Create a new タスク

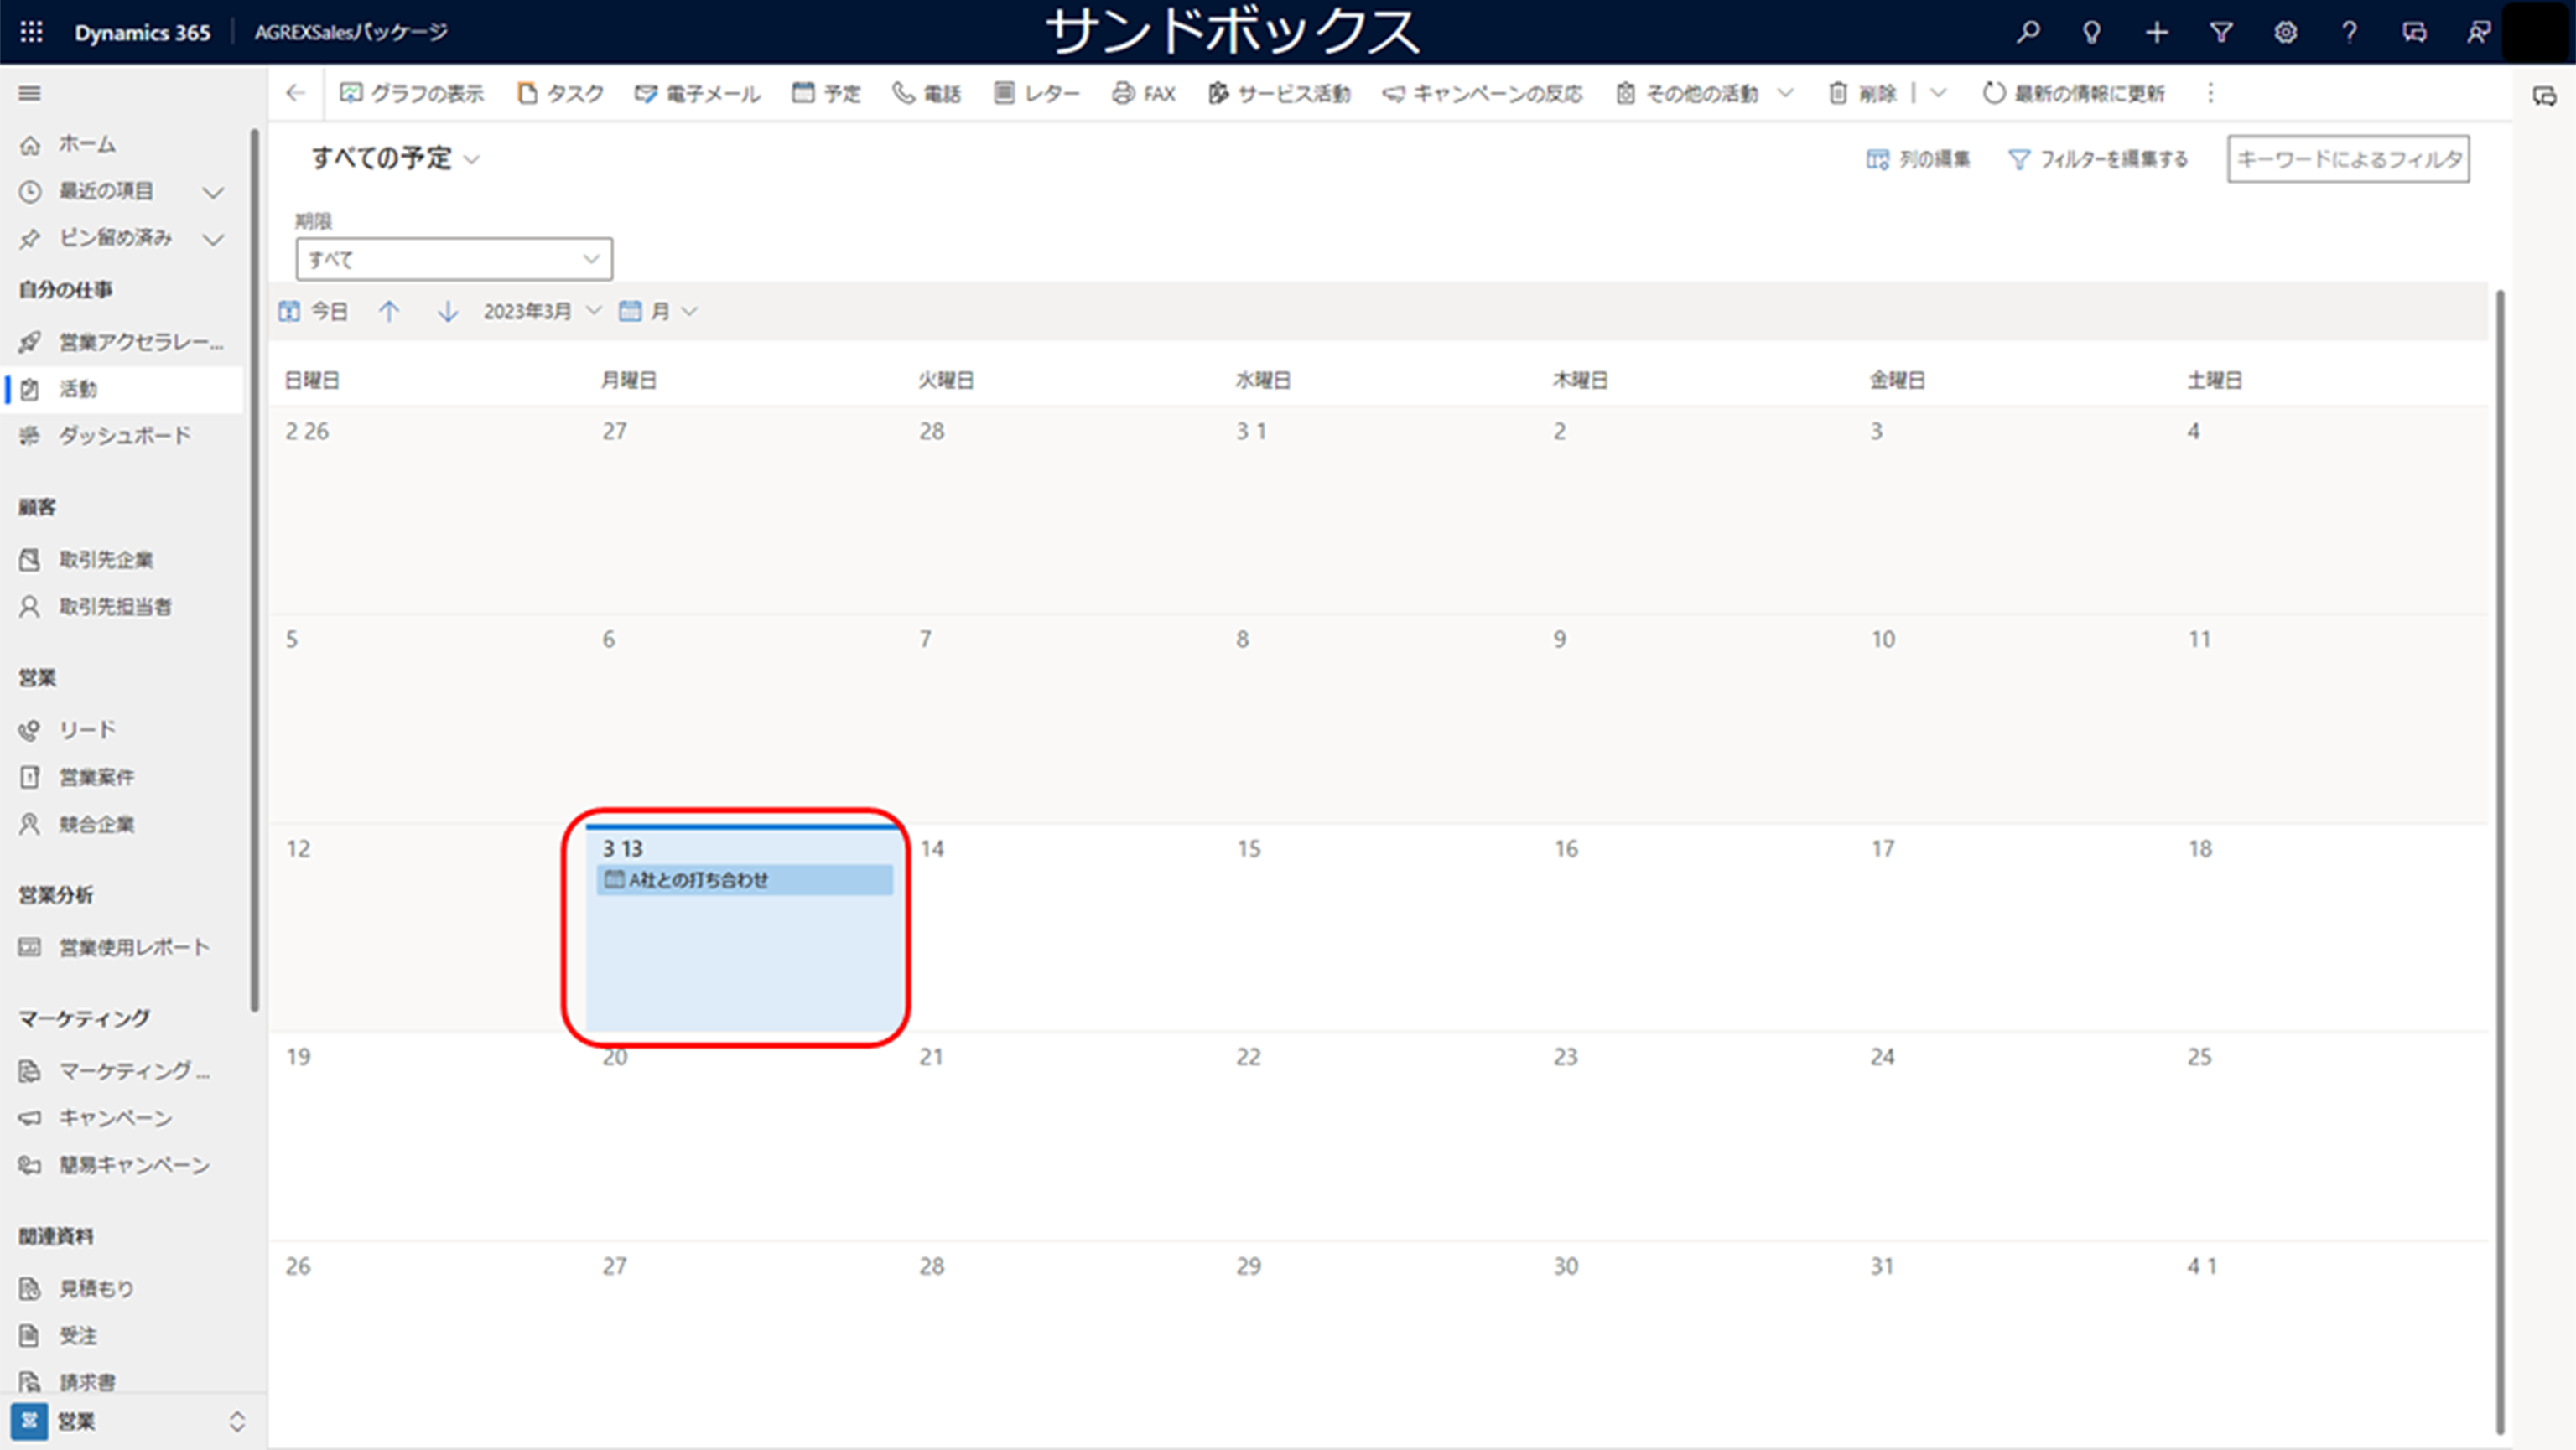point(561,93)
